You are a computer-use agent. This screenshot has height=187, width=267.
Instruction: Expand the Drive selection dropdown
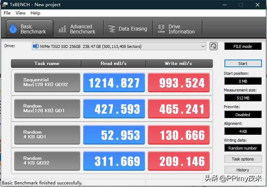click(203, 46)
